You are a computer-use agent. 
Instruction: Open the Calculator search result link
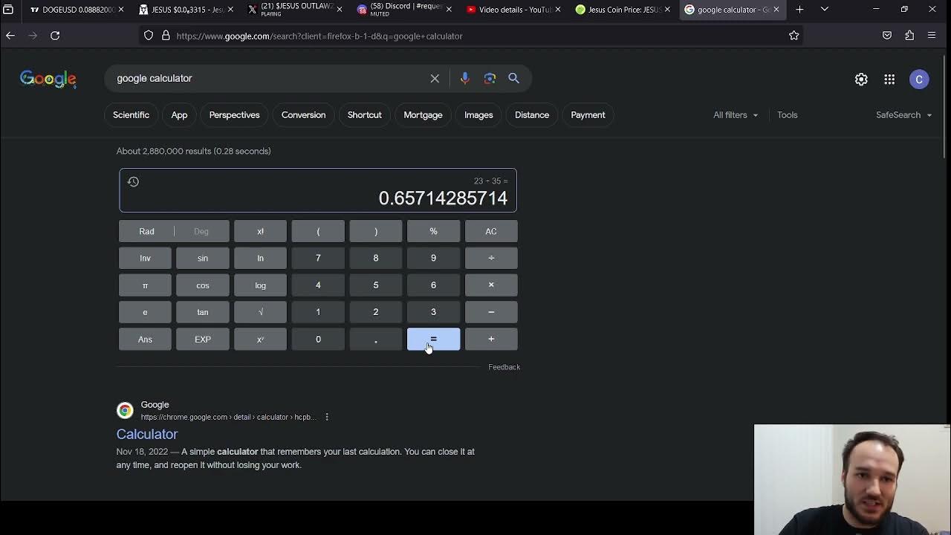point(147,434)
